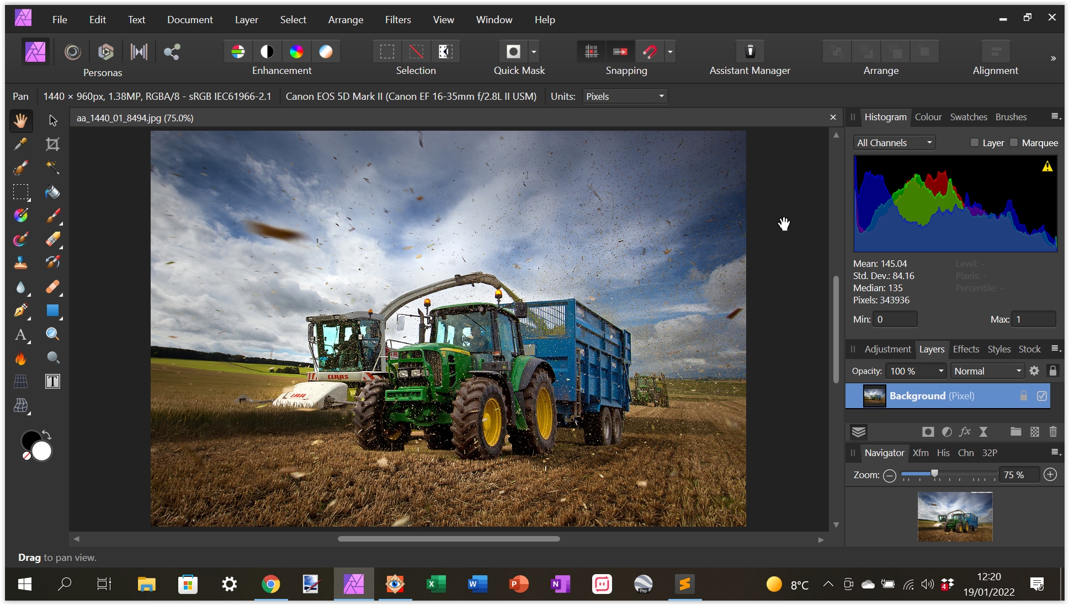1069x605 pixels.
Task: Open the Normal blend mode dropdown
Action: [987, 371]
